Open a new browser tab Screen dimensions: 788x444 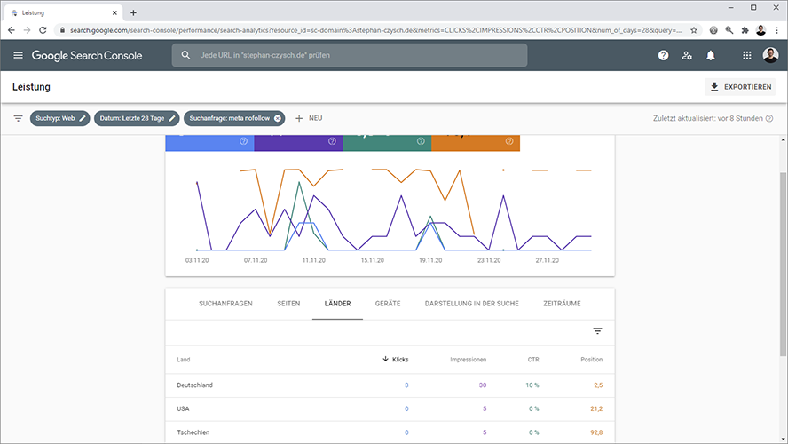[133, 13]
